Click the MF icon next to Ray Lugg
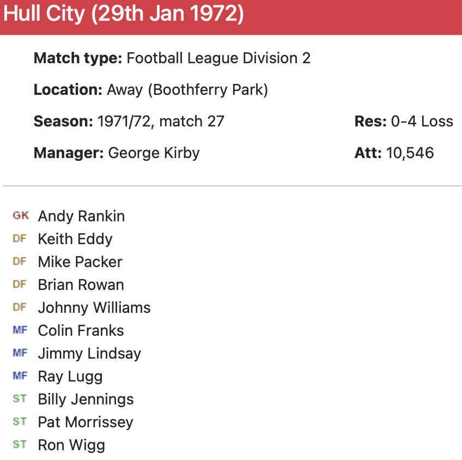 tap(20, 376)
